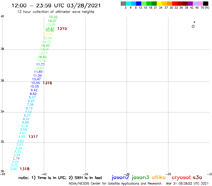Screen dimensions: 212x186
Task: Click the wave height value '13.95'
Action: point(51,25)
